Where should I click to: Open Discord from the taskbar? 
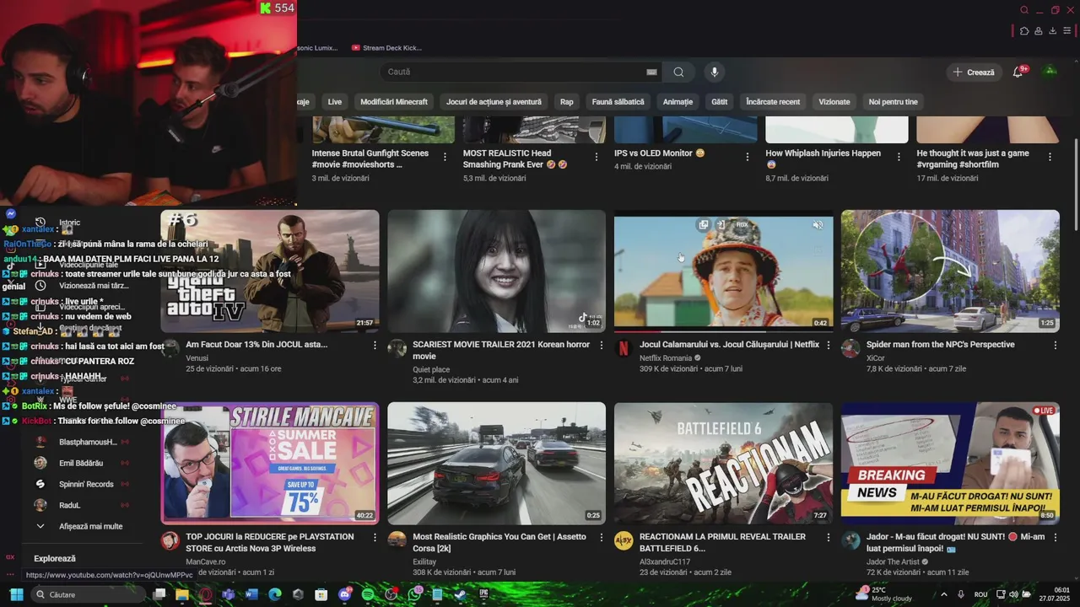344,594
